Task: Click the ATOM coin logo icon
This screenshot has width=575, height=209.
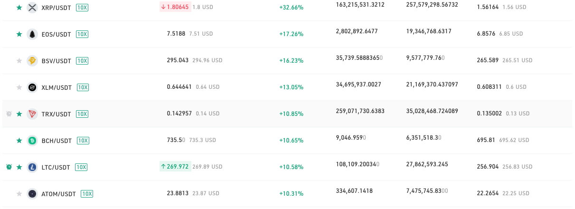Action: point(32,194)
